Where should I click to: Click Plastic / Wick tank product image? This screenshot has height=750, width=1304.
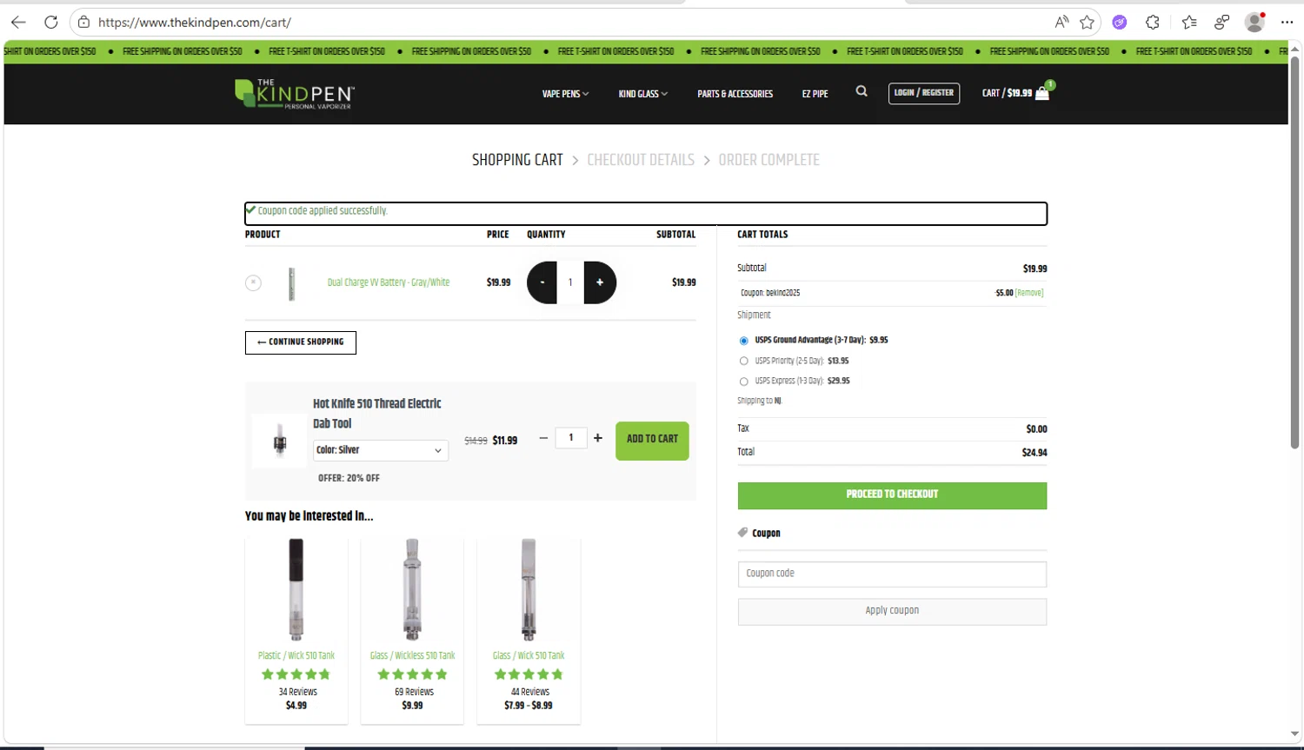pos(296,590)
